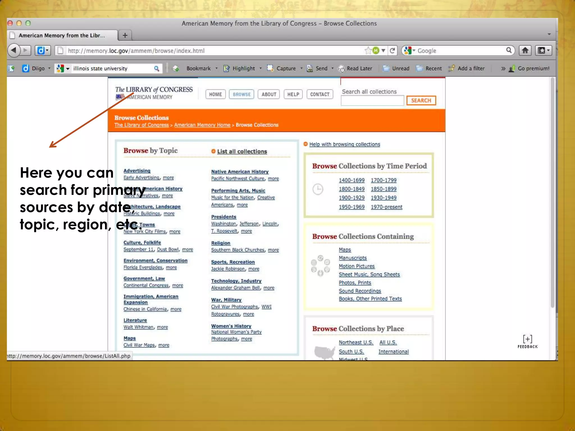The width and height of the screenshot is (575, 431).
Task: Open the Presidents topic link
Action: [223, 217]
